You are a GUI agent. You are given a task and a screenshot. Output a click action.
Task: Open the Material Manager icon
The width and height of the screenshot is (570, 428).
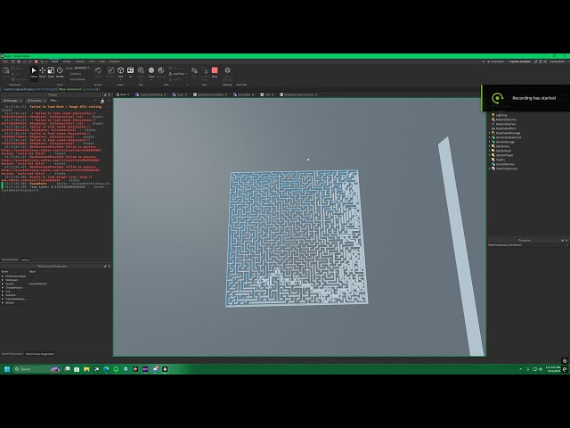click(160, 72)
